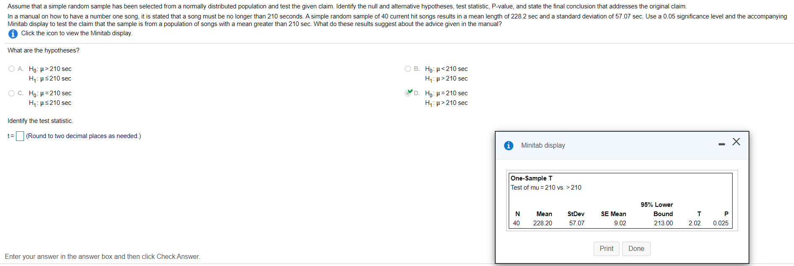
Task: Click the 'Identify the test statistic' label
Action: coord(40,121)
